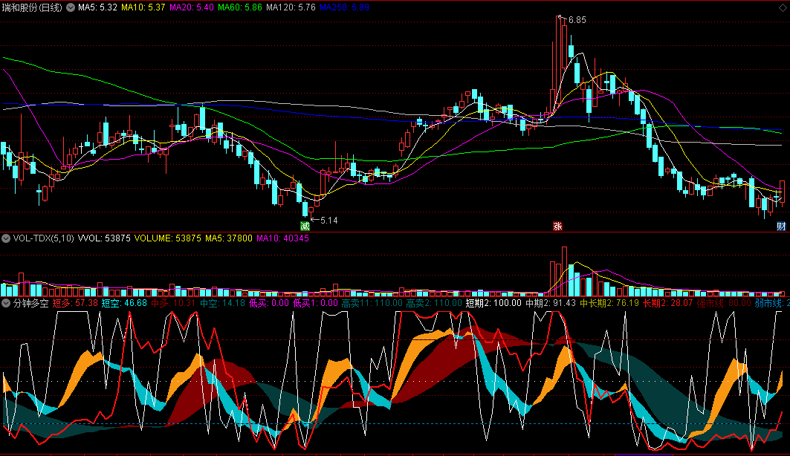This screenshot has height=456, width=790.
Task: Select the 分钟多空 indicator name
Action: 30,303
